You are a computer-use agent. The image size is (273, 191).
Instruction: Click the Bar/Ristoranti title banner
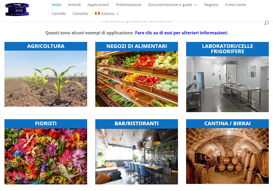(x=136, y=124)
